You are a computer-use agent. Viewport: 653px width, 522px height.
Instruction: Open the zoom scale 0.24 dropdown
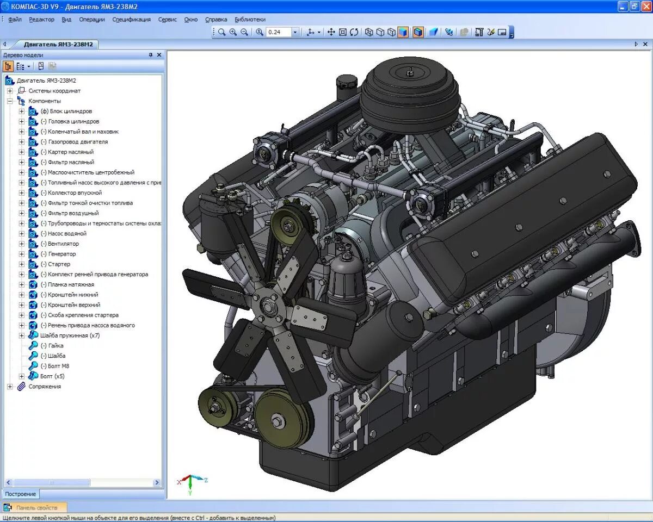(295, 32)
